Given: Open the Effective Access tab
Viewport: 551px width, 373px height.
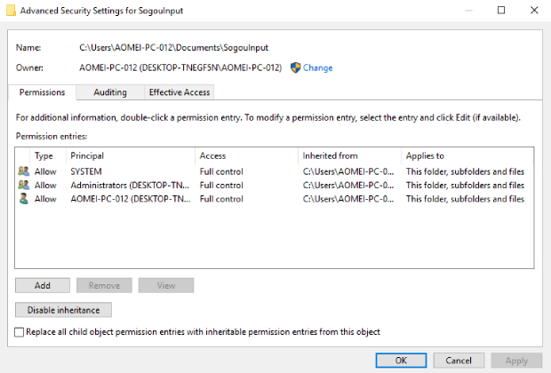Looking at the screenshot, I should click(x=179, y=92).
